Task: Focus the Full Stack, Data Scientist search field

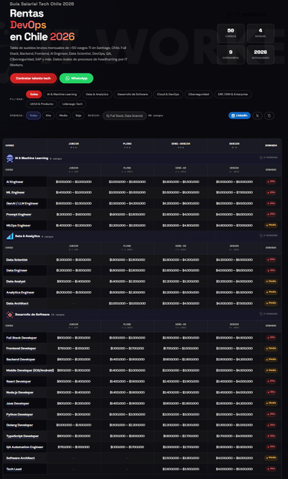Action: coord(125,116)
